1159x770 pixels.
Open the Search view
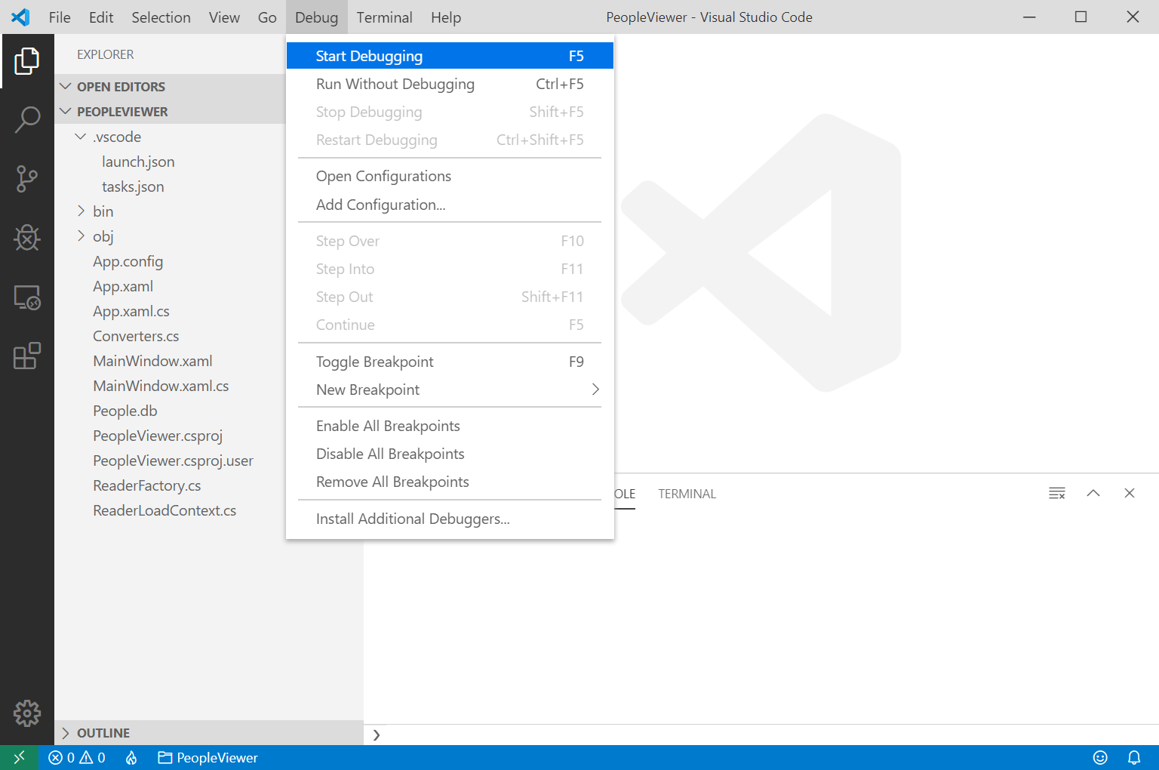click(x=28, y=119)
